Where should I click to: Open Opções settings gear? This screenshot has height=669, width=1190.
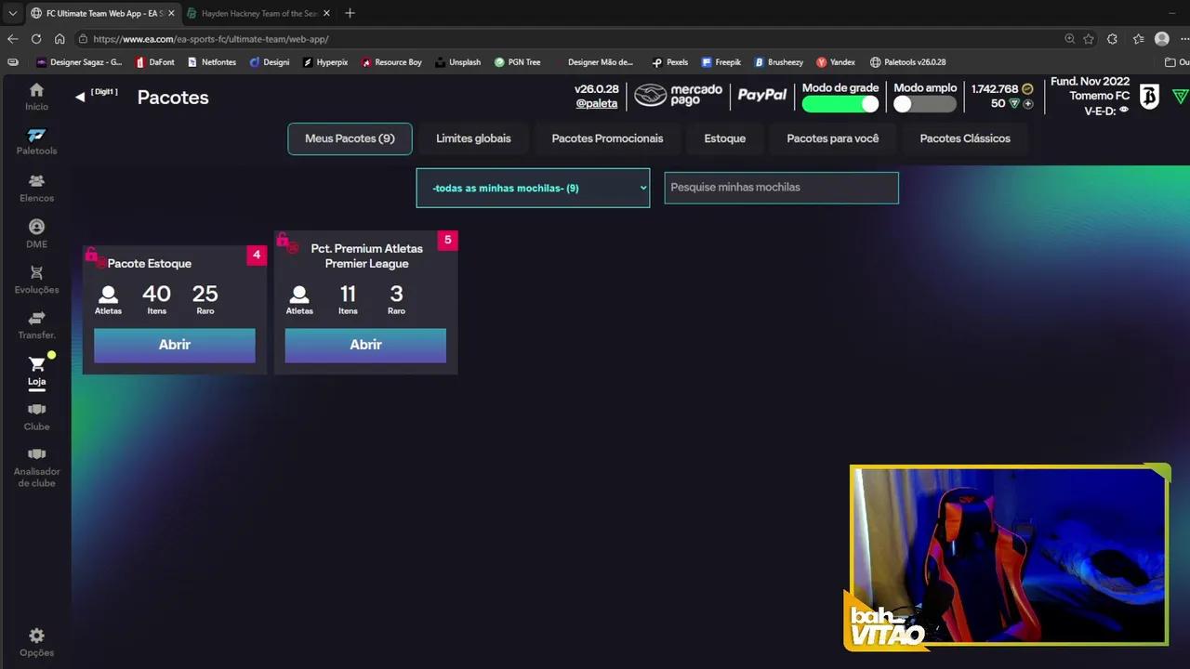36,636
